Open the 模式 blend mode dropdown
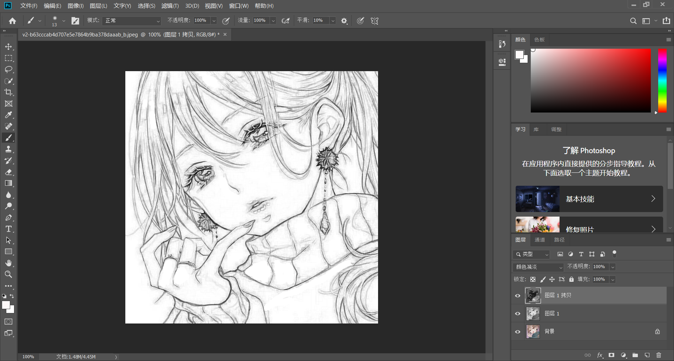 (132, 21)
